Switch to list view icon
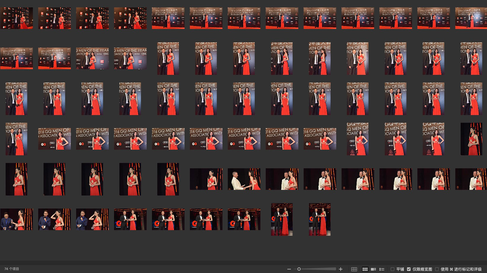The width and height of the screenshot is (487, 273). click(x=382, y=269)
